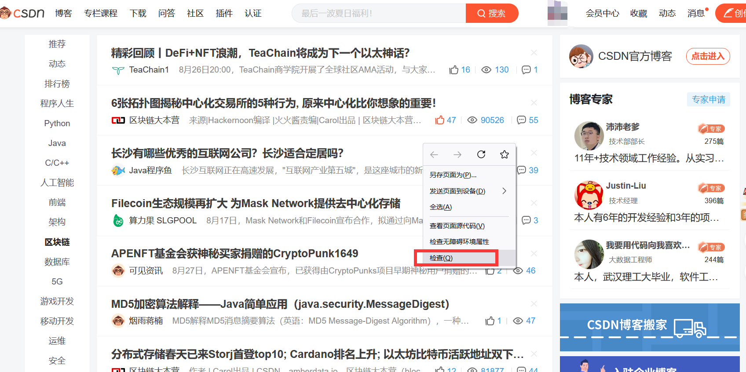Click the reload icon in context menu

(x=481, y=154)
